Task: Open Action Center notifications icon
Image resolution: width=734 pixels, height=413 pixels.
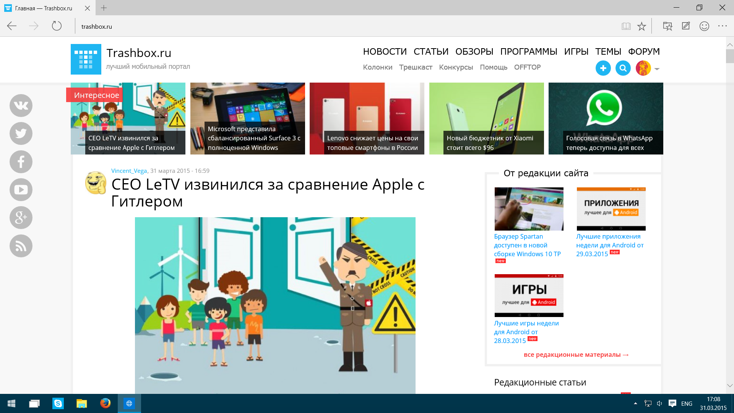Action: pos(672,403)
